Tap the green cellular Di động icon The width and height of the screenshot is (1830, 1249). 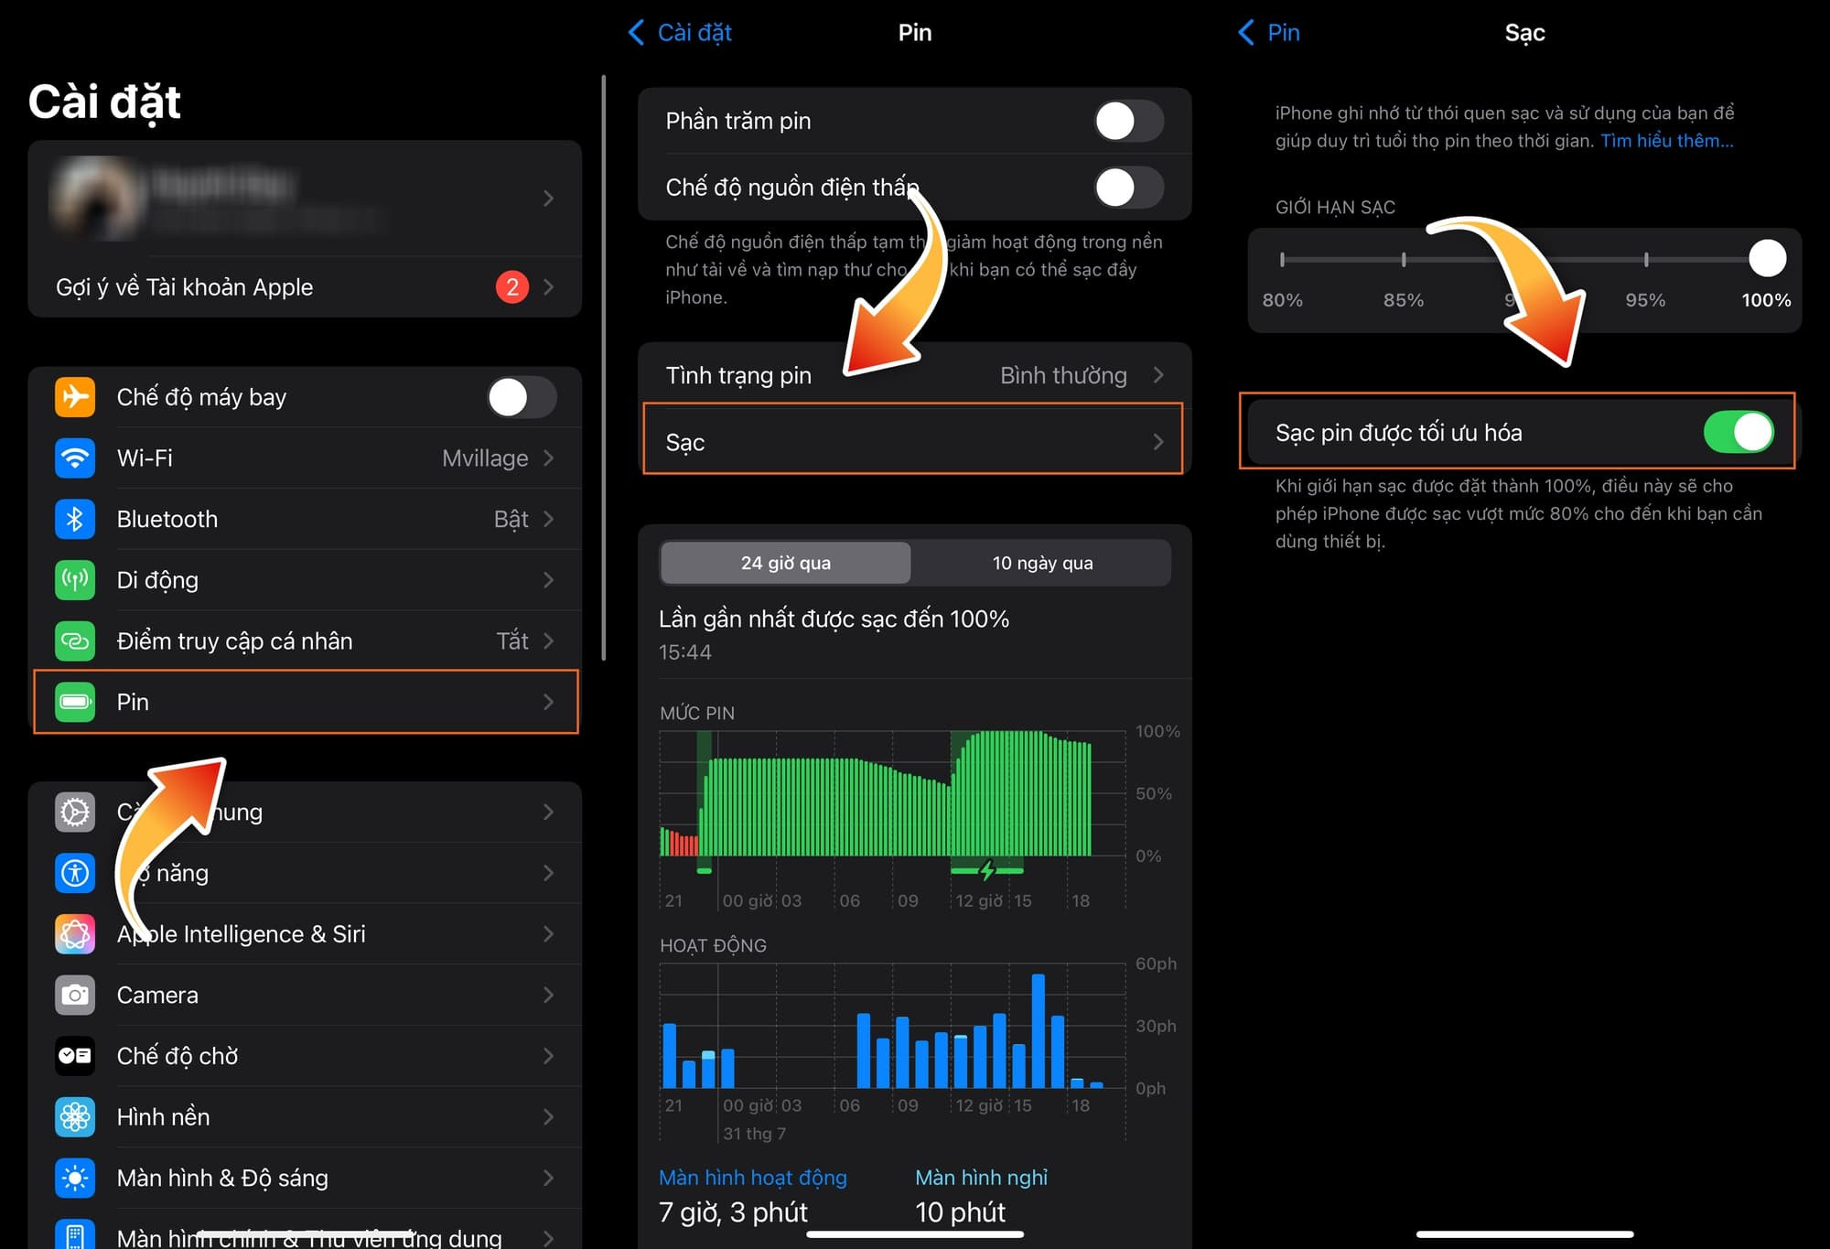[x=75, y=580]
